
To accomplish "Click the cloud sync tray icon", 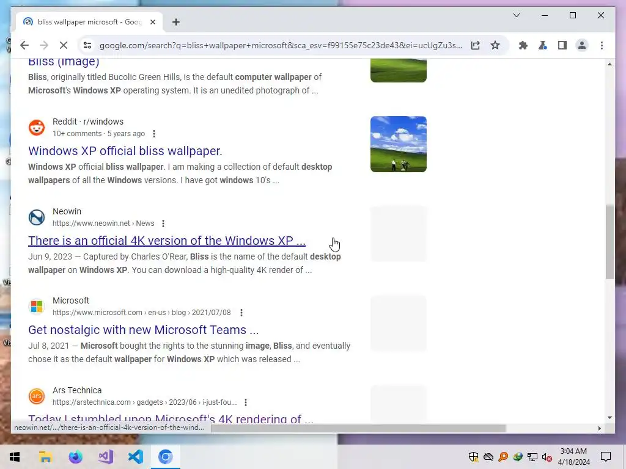I will [x=488, y=457].
